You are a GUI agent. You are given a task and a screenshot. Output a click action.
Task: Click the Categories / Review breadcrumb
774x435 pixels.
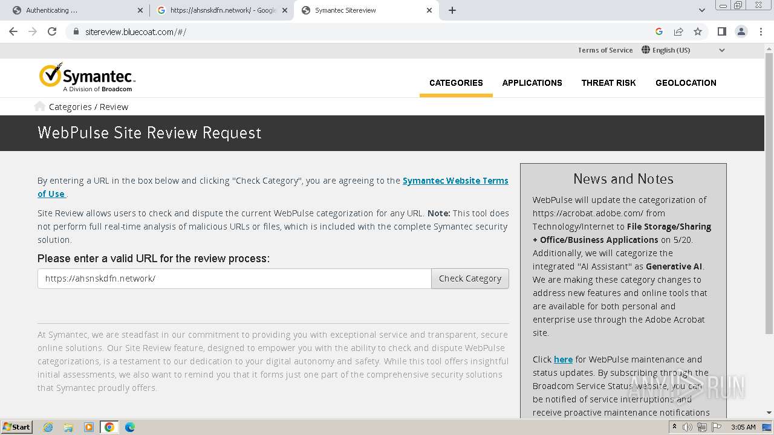coord(88,107)
